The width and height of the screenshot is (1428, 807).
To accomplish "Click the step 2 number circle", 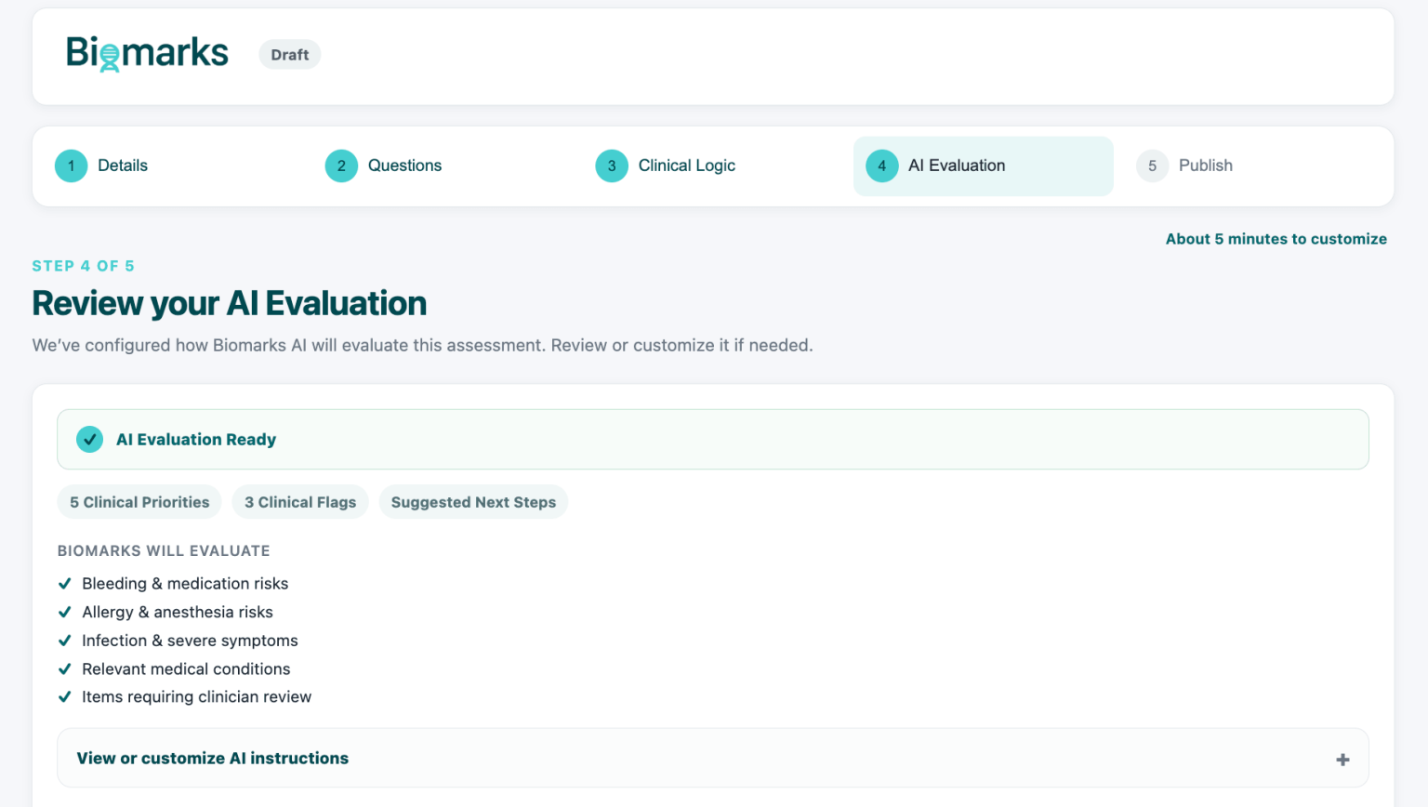I will coord(341,165).
